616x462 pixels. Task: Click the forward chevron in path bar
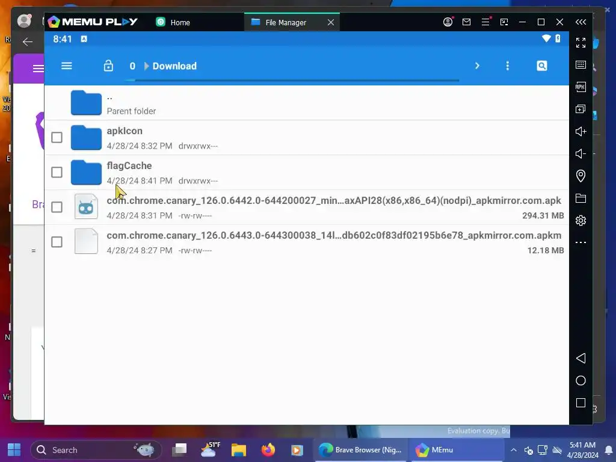click(477, 66)
